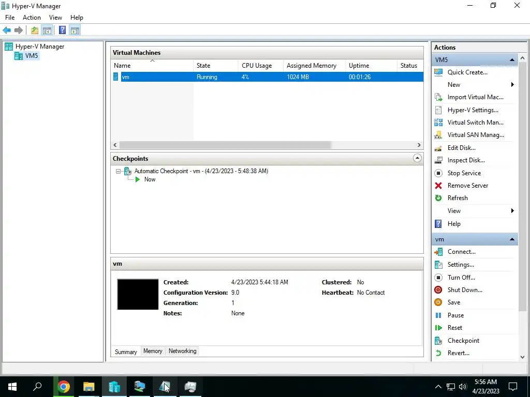Shut Down the vm virtual machine
Image resolution: width=530 pixels, height=397 pixels.
coord(465,290)
